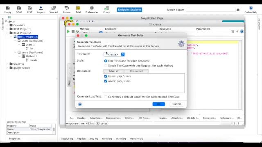This screenshot has width=262, height=147.
Task: Click the Endpoint Explorer button
Action: (129, 10)
